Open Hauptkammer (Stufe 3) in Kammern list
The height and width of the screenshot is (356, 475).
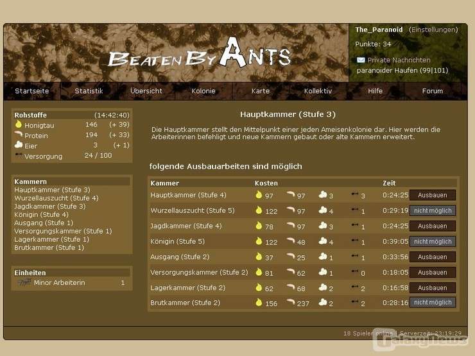pyautogui.click(x=52, y=190)
